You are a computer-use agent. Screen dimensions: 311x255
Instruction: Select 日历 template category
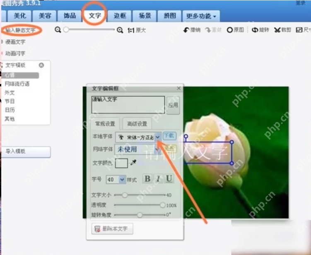click(x=10, y=110)
